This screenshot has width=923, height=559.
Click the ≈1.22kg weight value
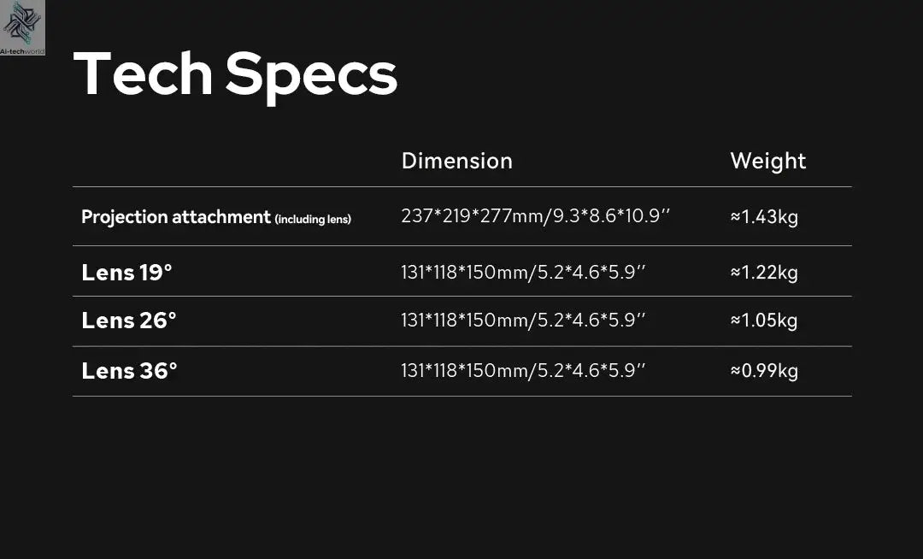tap(764, 273)
